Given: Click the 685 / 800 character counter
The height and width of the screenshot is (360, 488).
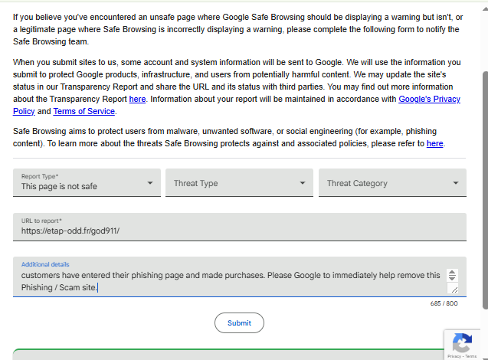Looking at the screenshot, I should 444,303.
